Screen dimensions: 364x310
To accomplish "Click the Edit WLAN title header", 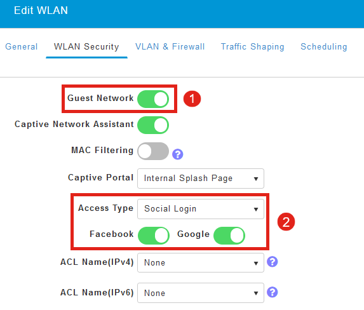I will pos(41,10).
